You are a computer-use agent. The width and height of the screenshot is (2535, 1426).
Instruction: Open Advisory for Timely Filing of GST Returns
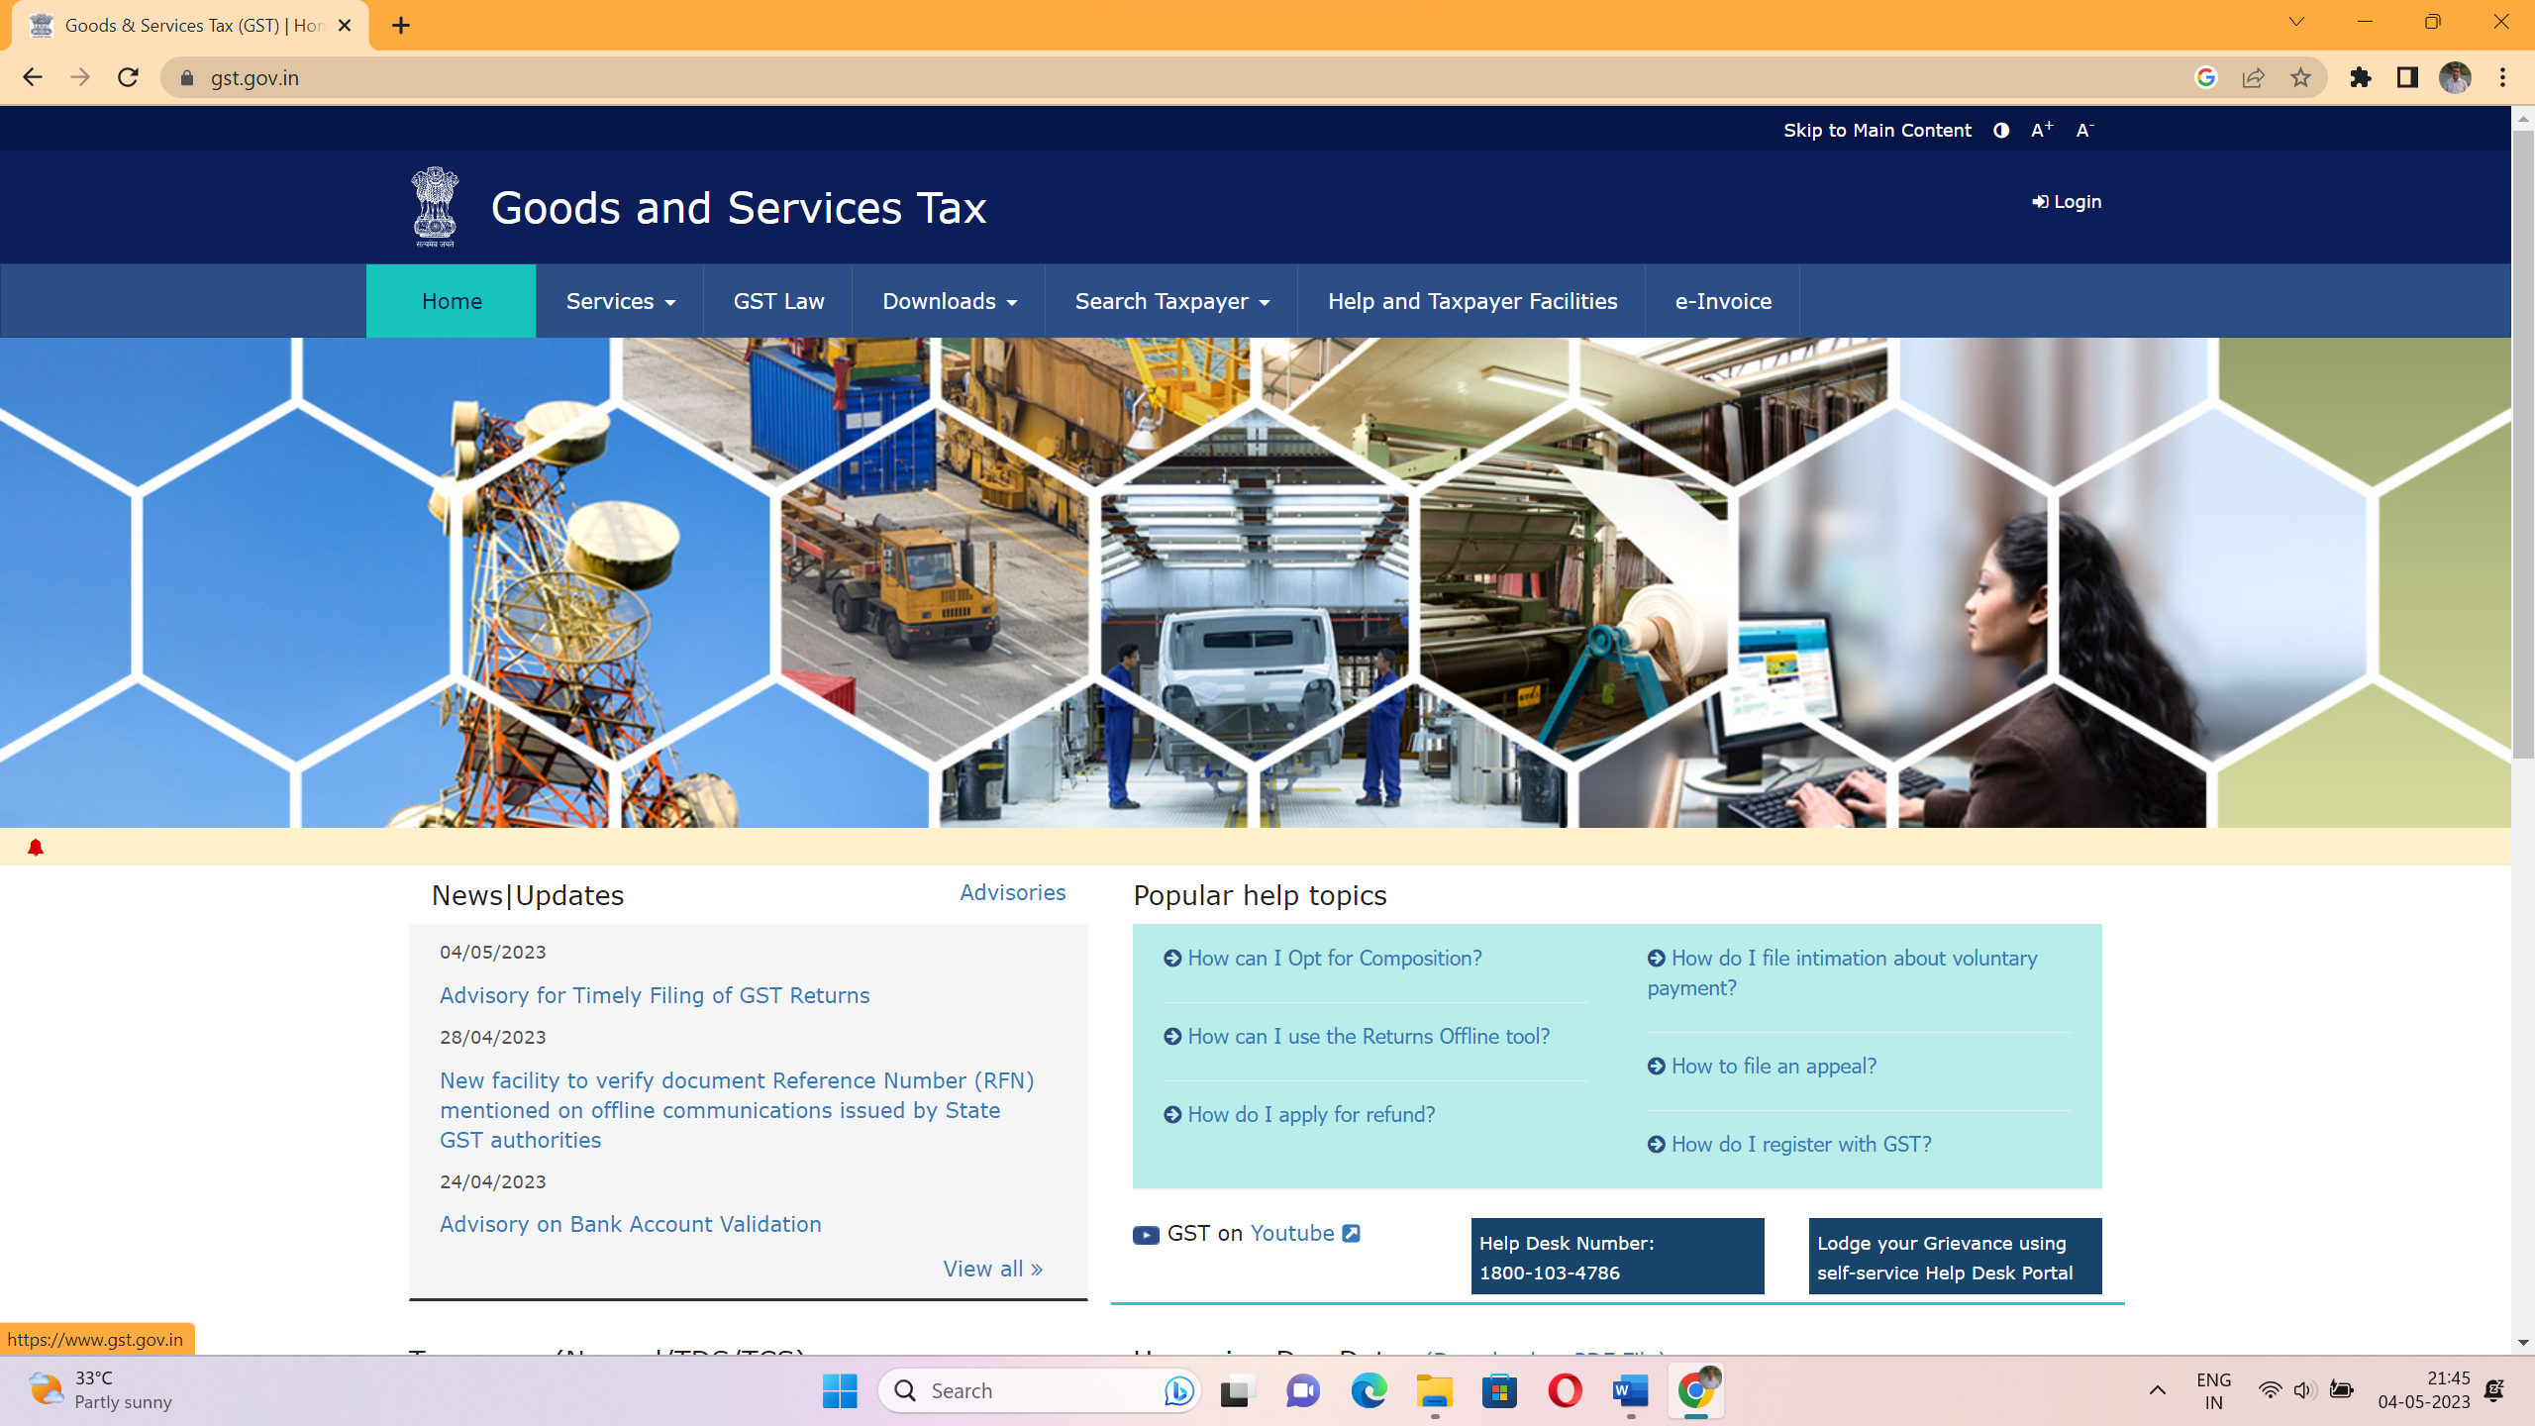(655, 995)
